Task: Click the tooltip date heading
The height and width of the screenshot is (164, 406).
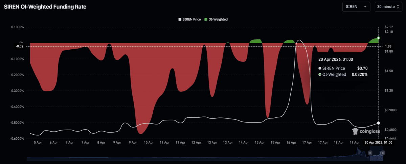Action: point(336,59)
